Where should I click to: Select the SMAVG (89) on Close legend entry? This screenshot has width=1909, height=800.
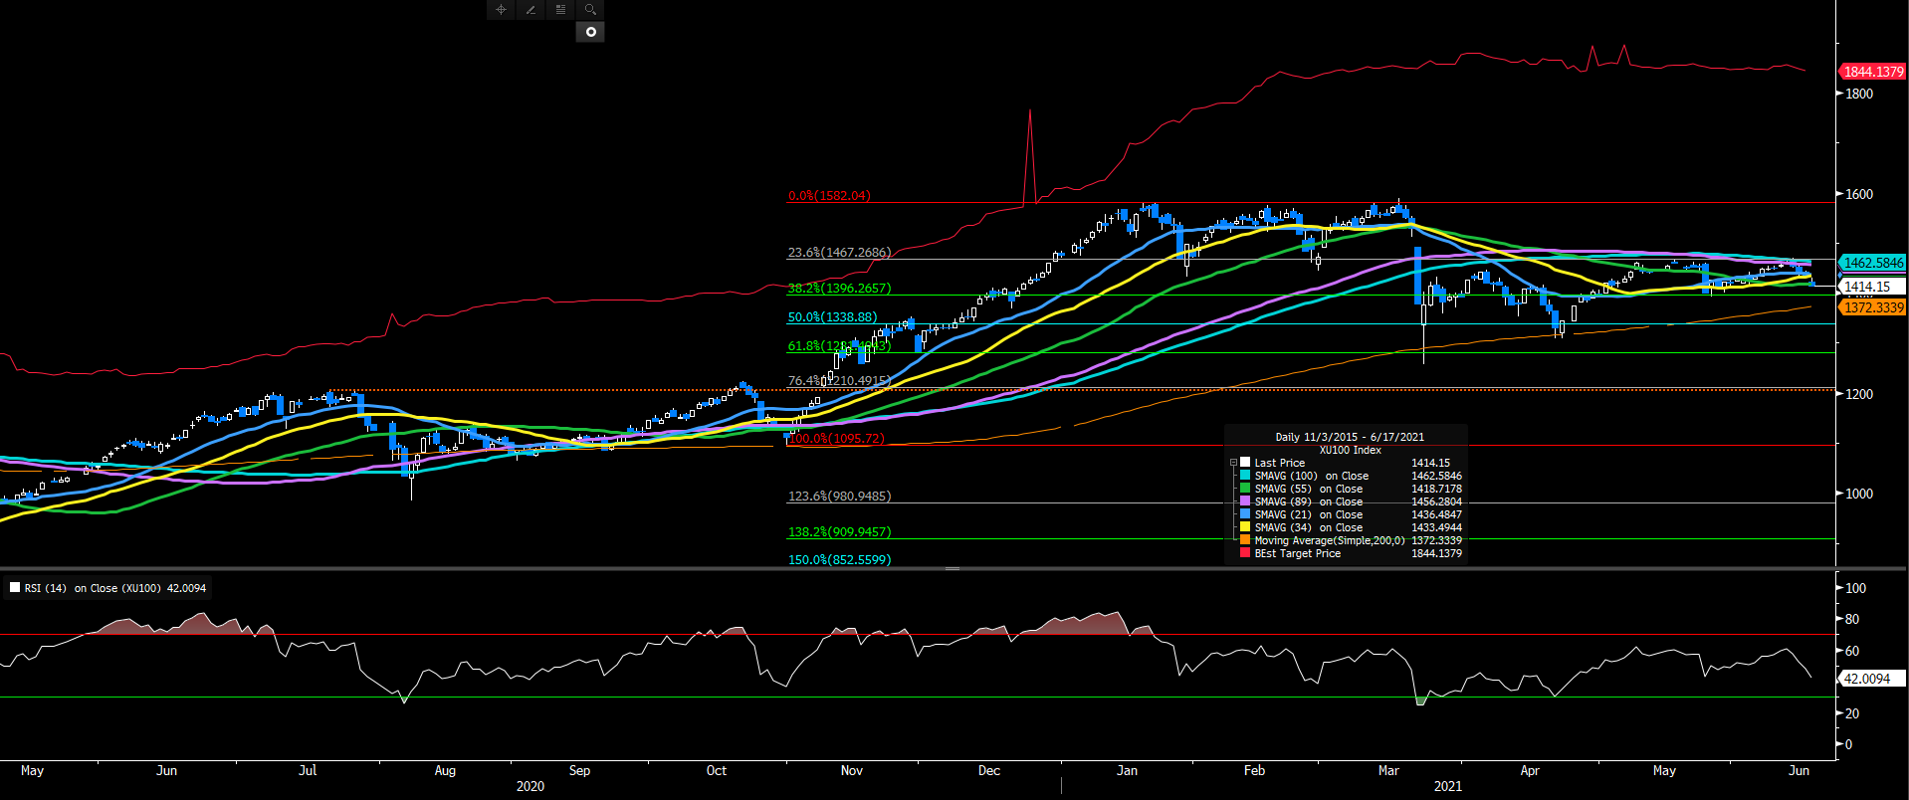click(1308, 501)
